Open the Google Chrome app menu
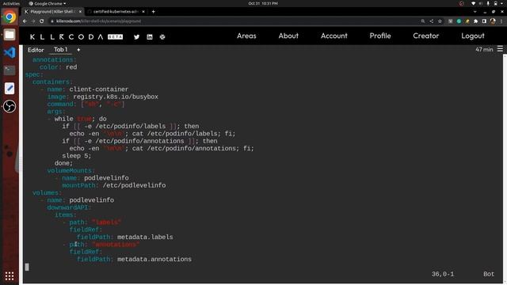 48,3
